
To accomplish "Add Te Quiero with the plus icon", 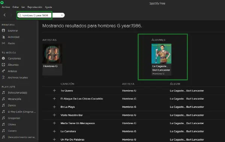I will (54, 91).
